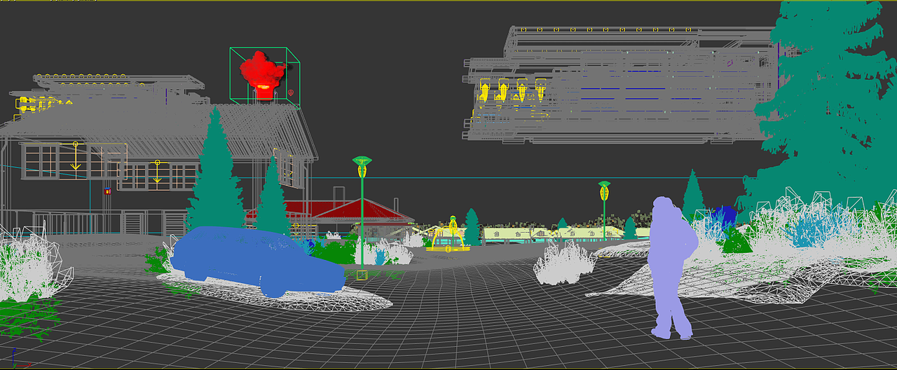The height and width of the screenshot is (370, 897).
Task: Select the white wireframe bush between car and figure
Action: [x=565, y=263]
